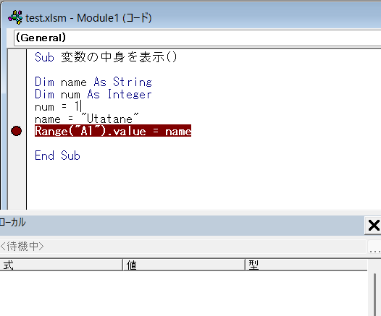Place cursor in num = 1 line
381x316 pixels.
point(58,107)
